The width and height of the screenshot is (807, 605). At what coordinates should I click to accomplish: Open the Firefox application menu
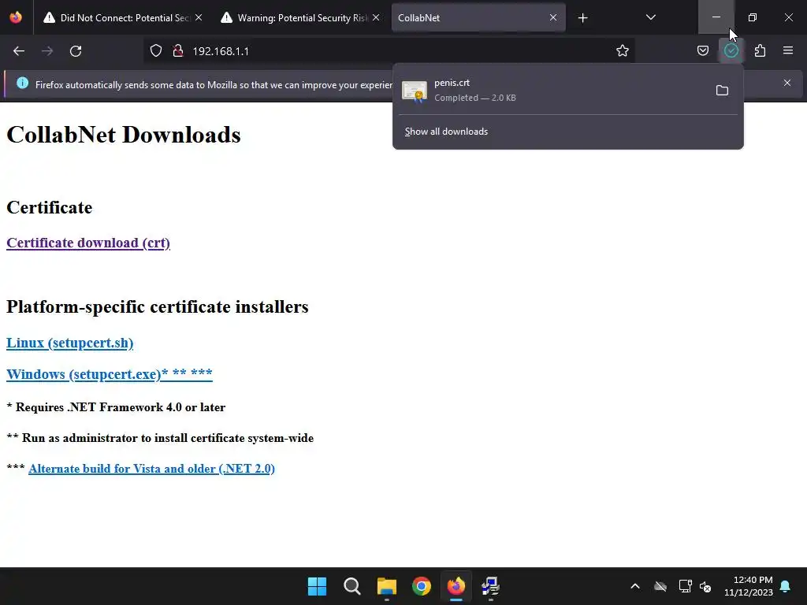pos(787,51)
